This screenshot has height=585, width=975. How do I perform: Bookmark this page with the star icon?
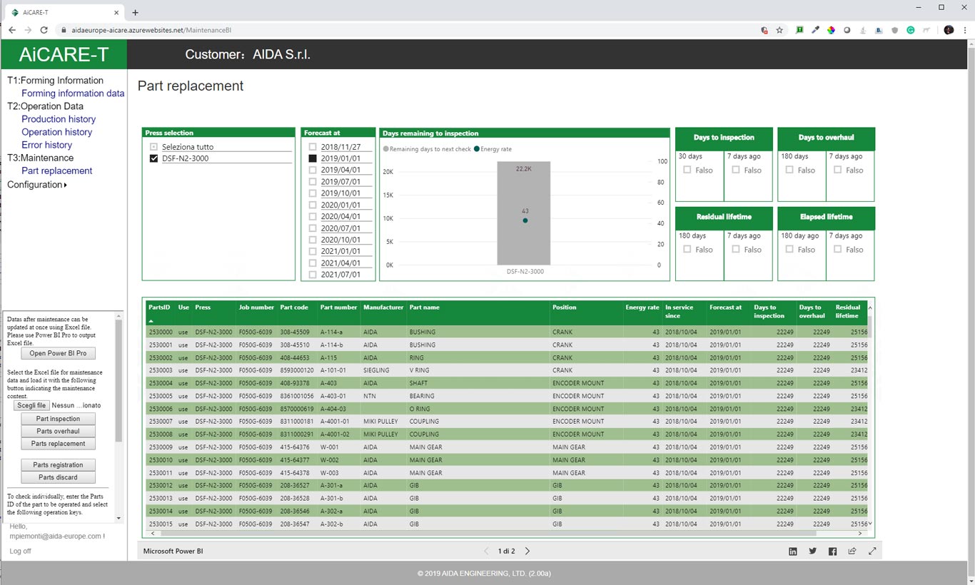(779, 30)
